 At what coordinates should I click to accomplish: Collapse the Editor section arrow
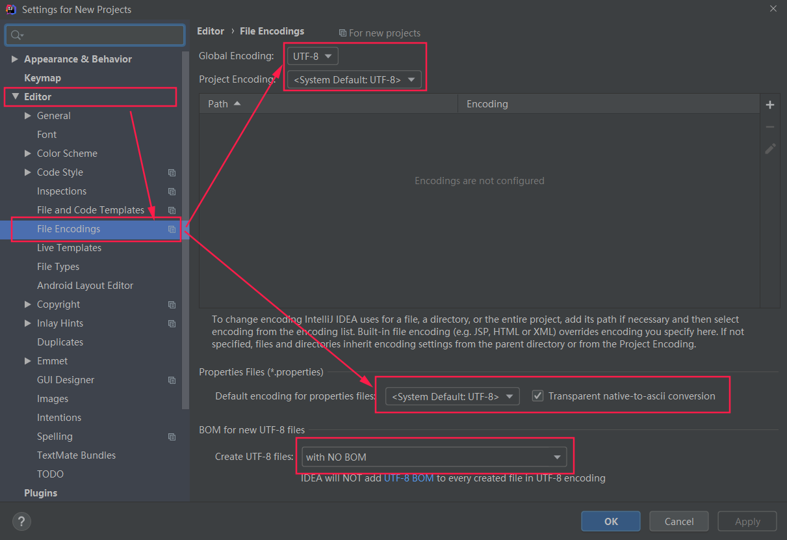[15, 96]
